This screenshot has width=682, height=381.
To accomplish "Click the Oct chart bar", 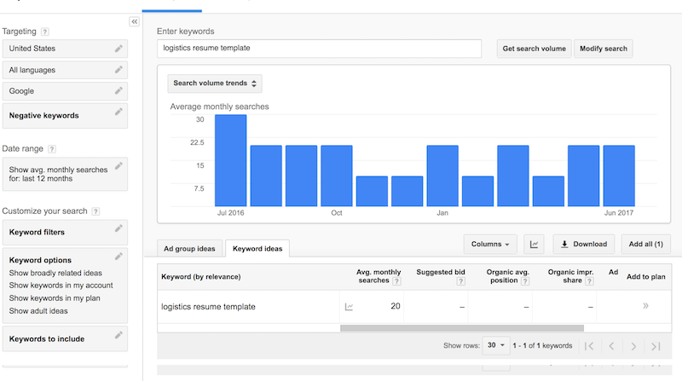I will (337, 176).
